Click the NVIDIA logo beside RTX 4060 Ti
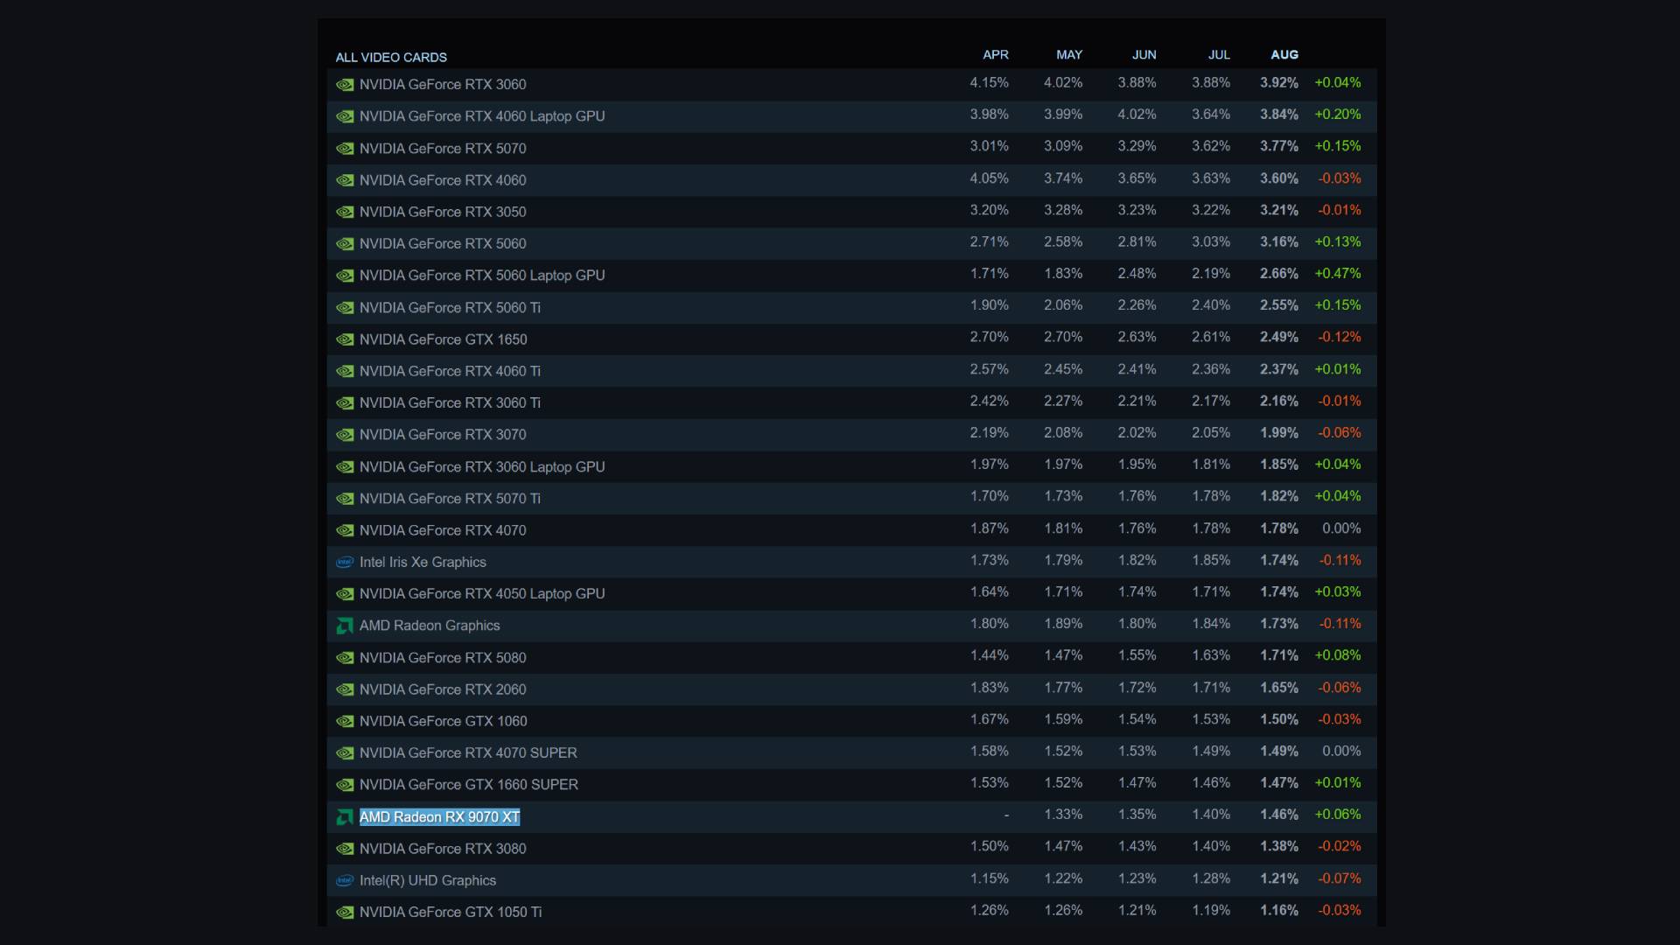 (x=345, y=371)
